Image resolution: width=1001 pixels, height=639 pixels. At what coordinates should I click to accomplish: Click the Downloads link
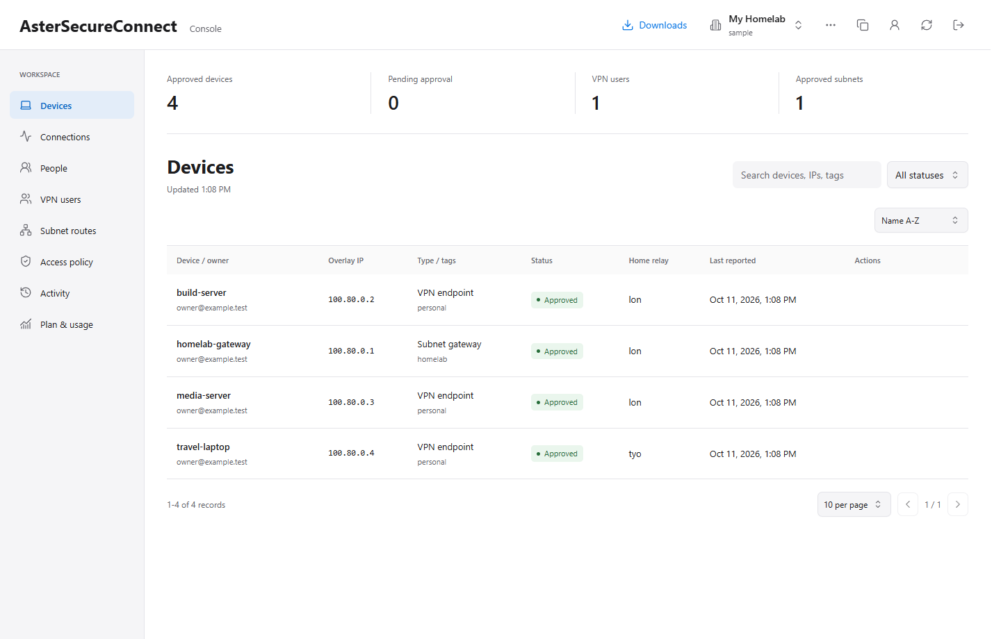tap(654, 25)
